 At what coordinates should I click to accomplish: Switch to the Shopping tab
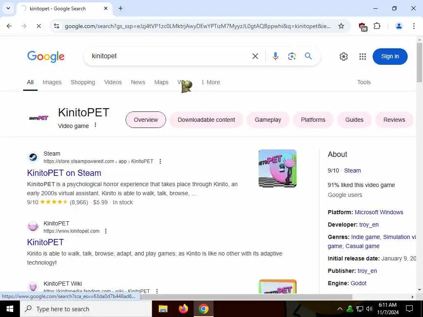(83, 82)
